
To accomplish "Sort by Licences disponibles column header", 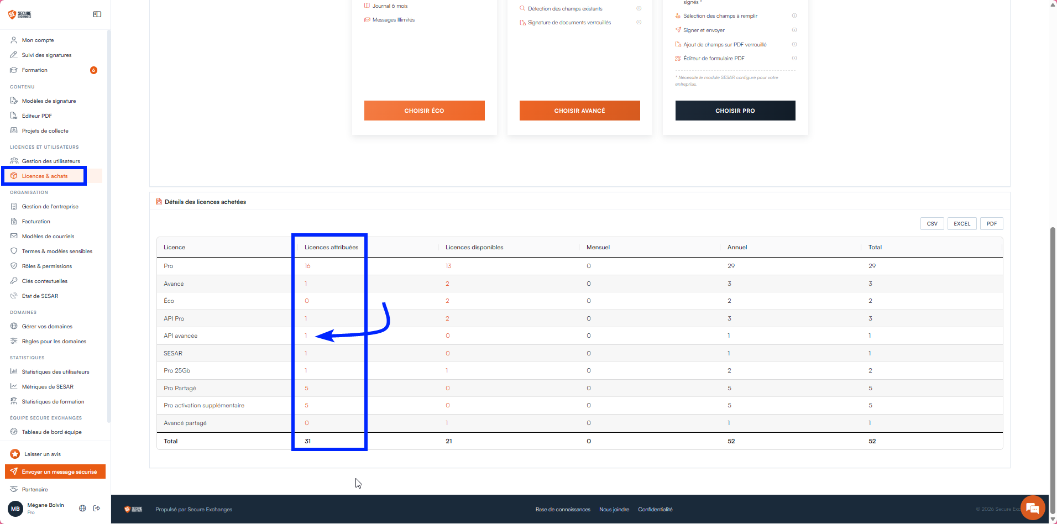I will [474, 247].
